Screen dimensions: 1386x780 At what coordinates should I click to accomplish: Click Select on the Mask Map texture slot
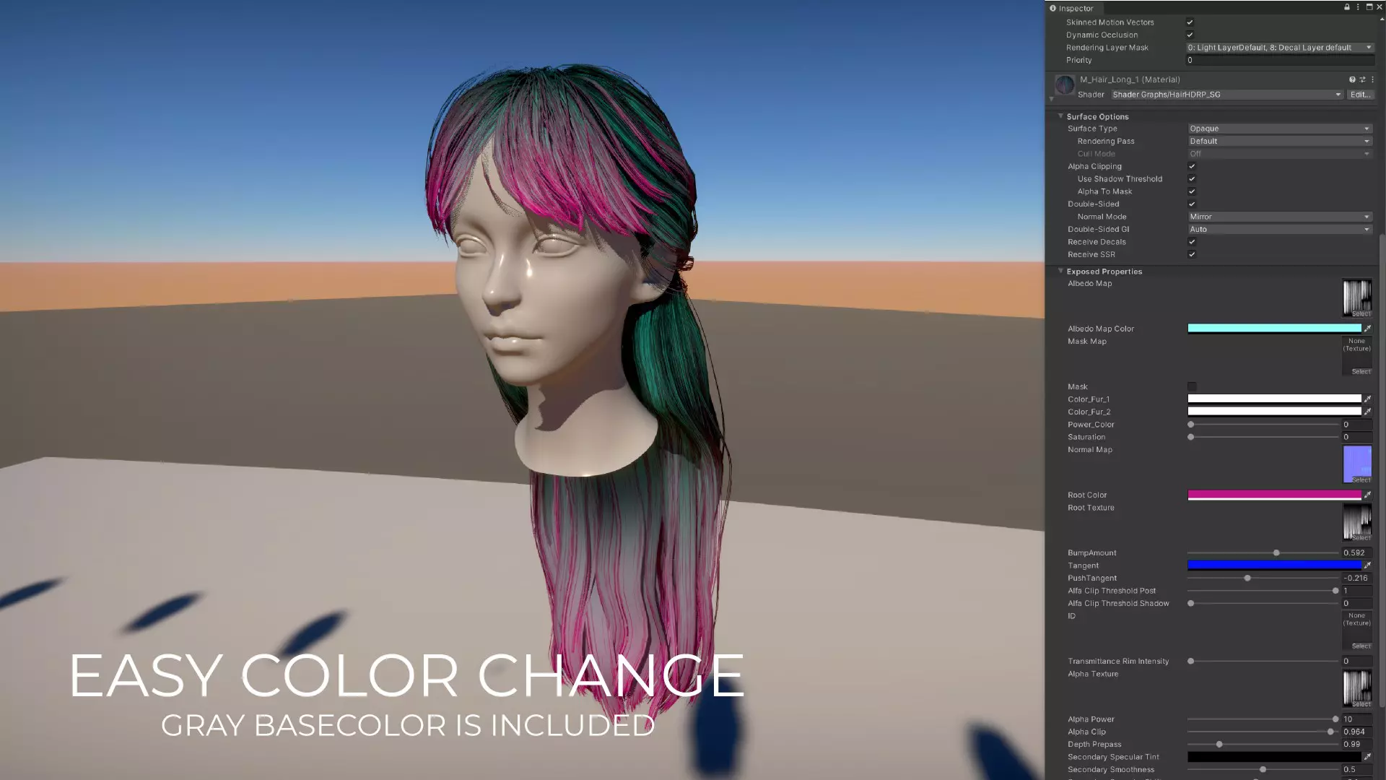(x=1361, y=371)
